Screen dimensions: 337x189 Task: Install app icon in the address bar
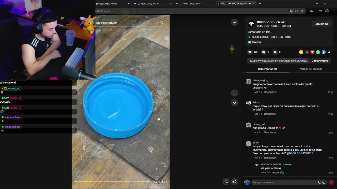296,11
